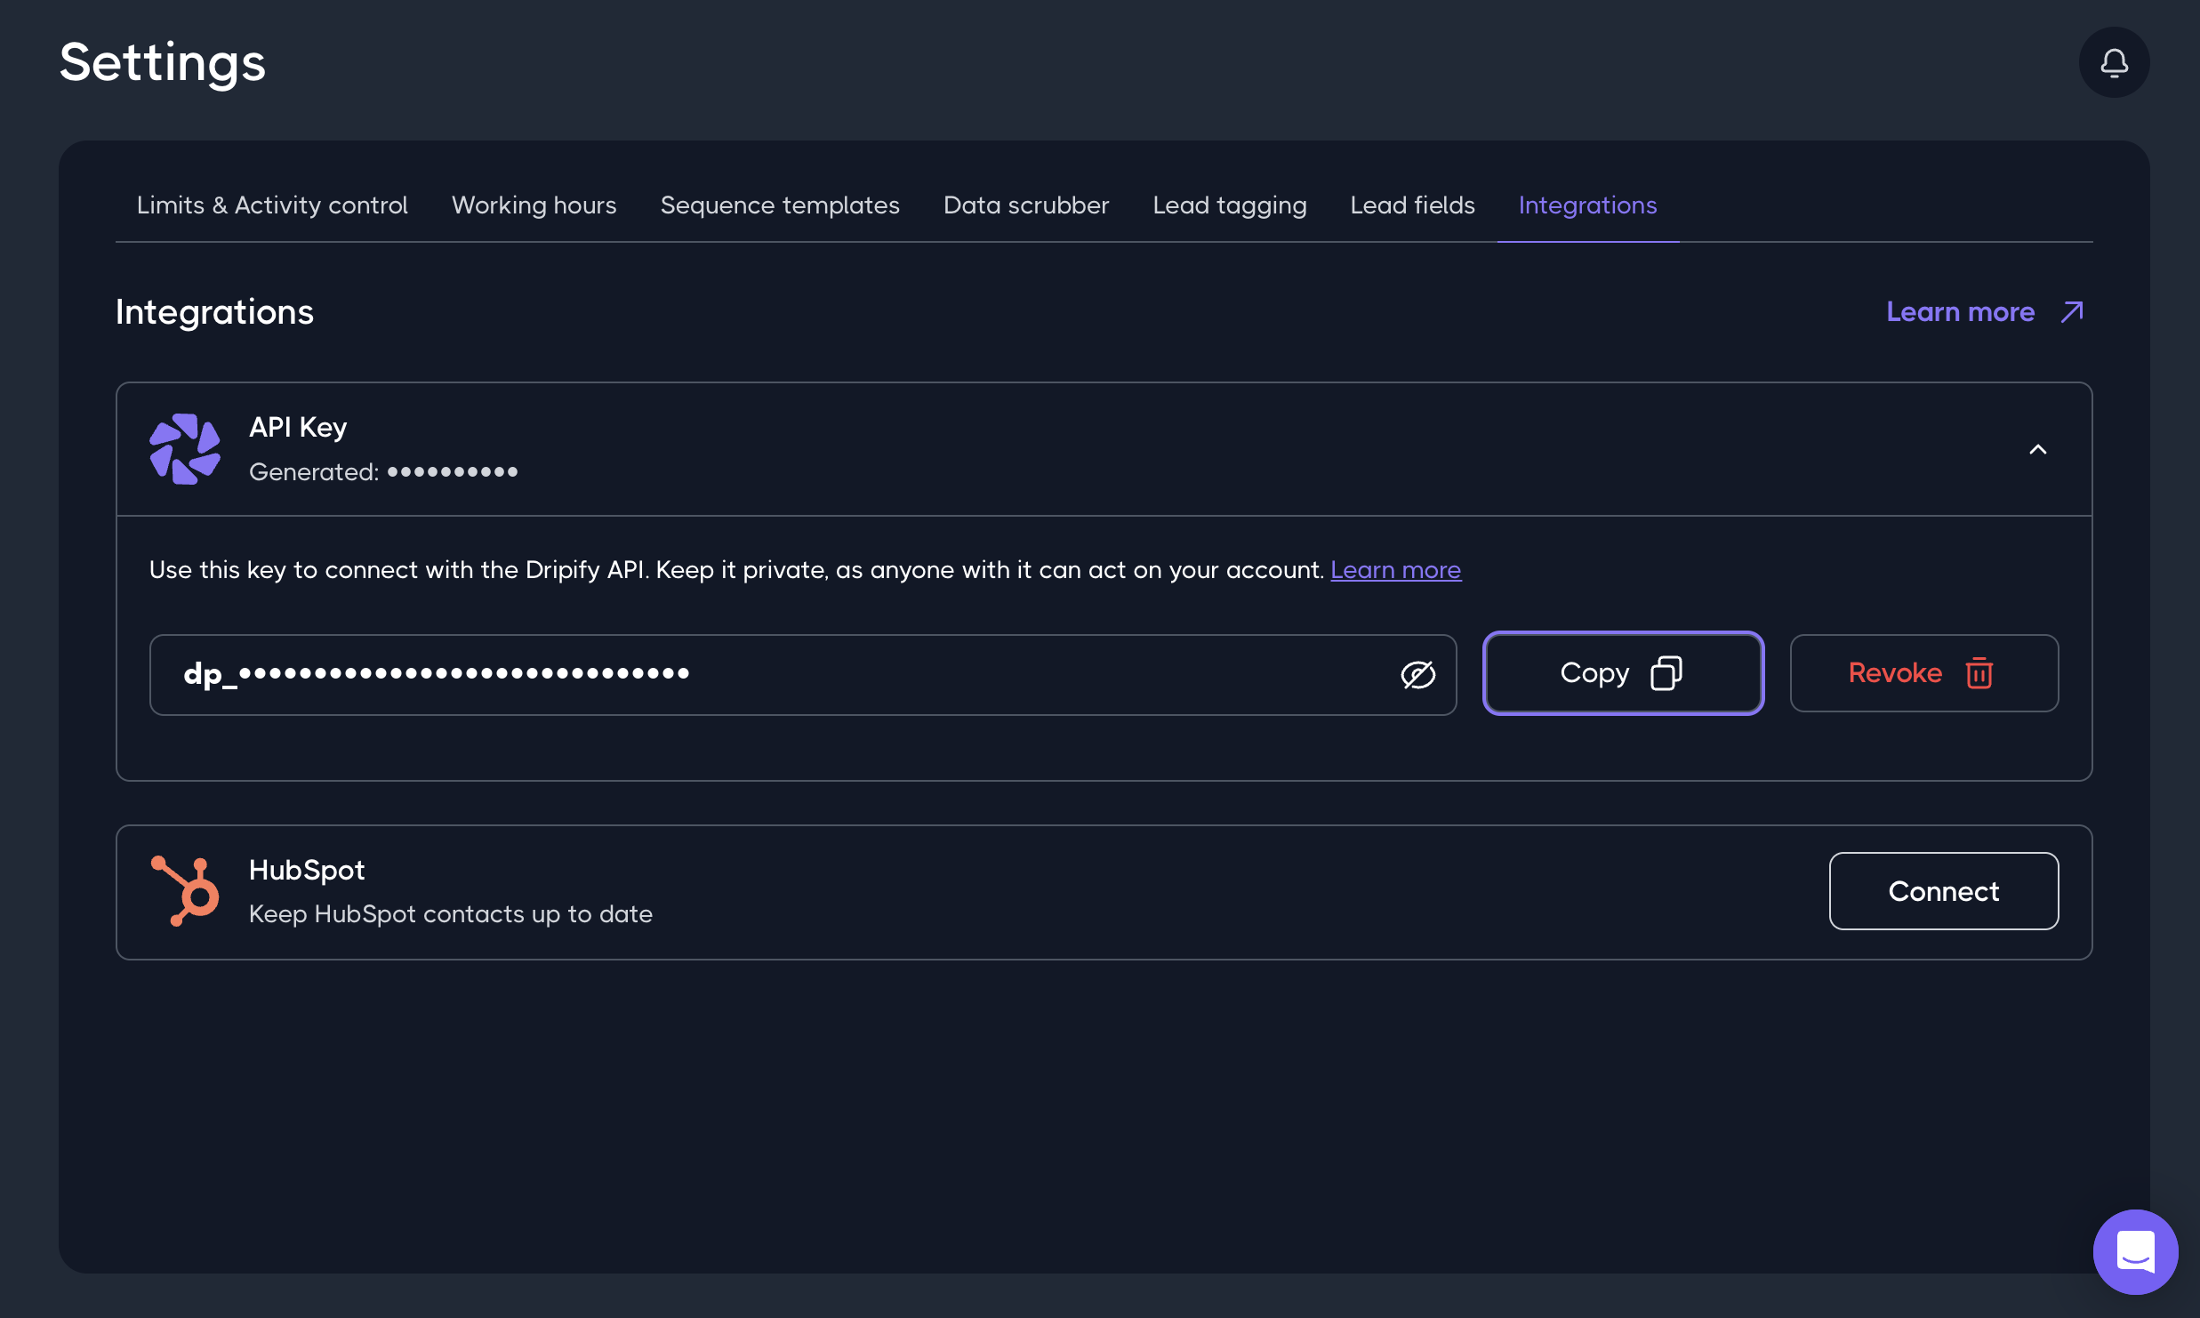This screenshot has height=1318, width=2200.
Task: Select the Integrations tab
Action: click(x=1587, y=205)
